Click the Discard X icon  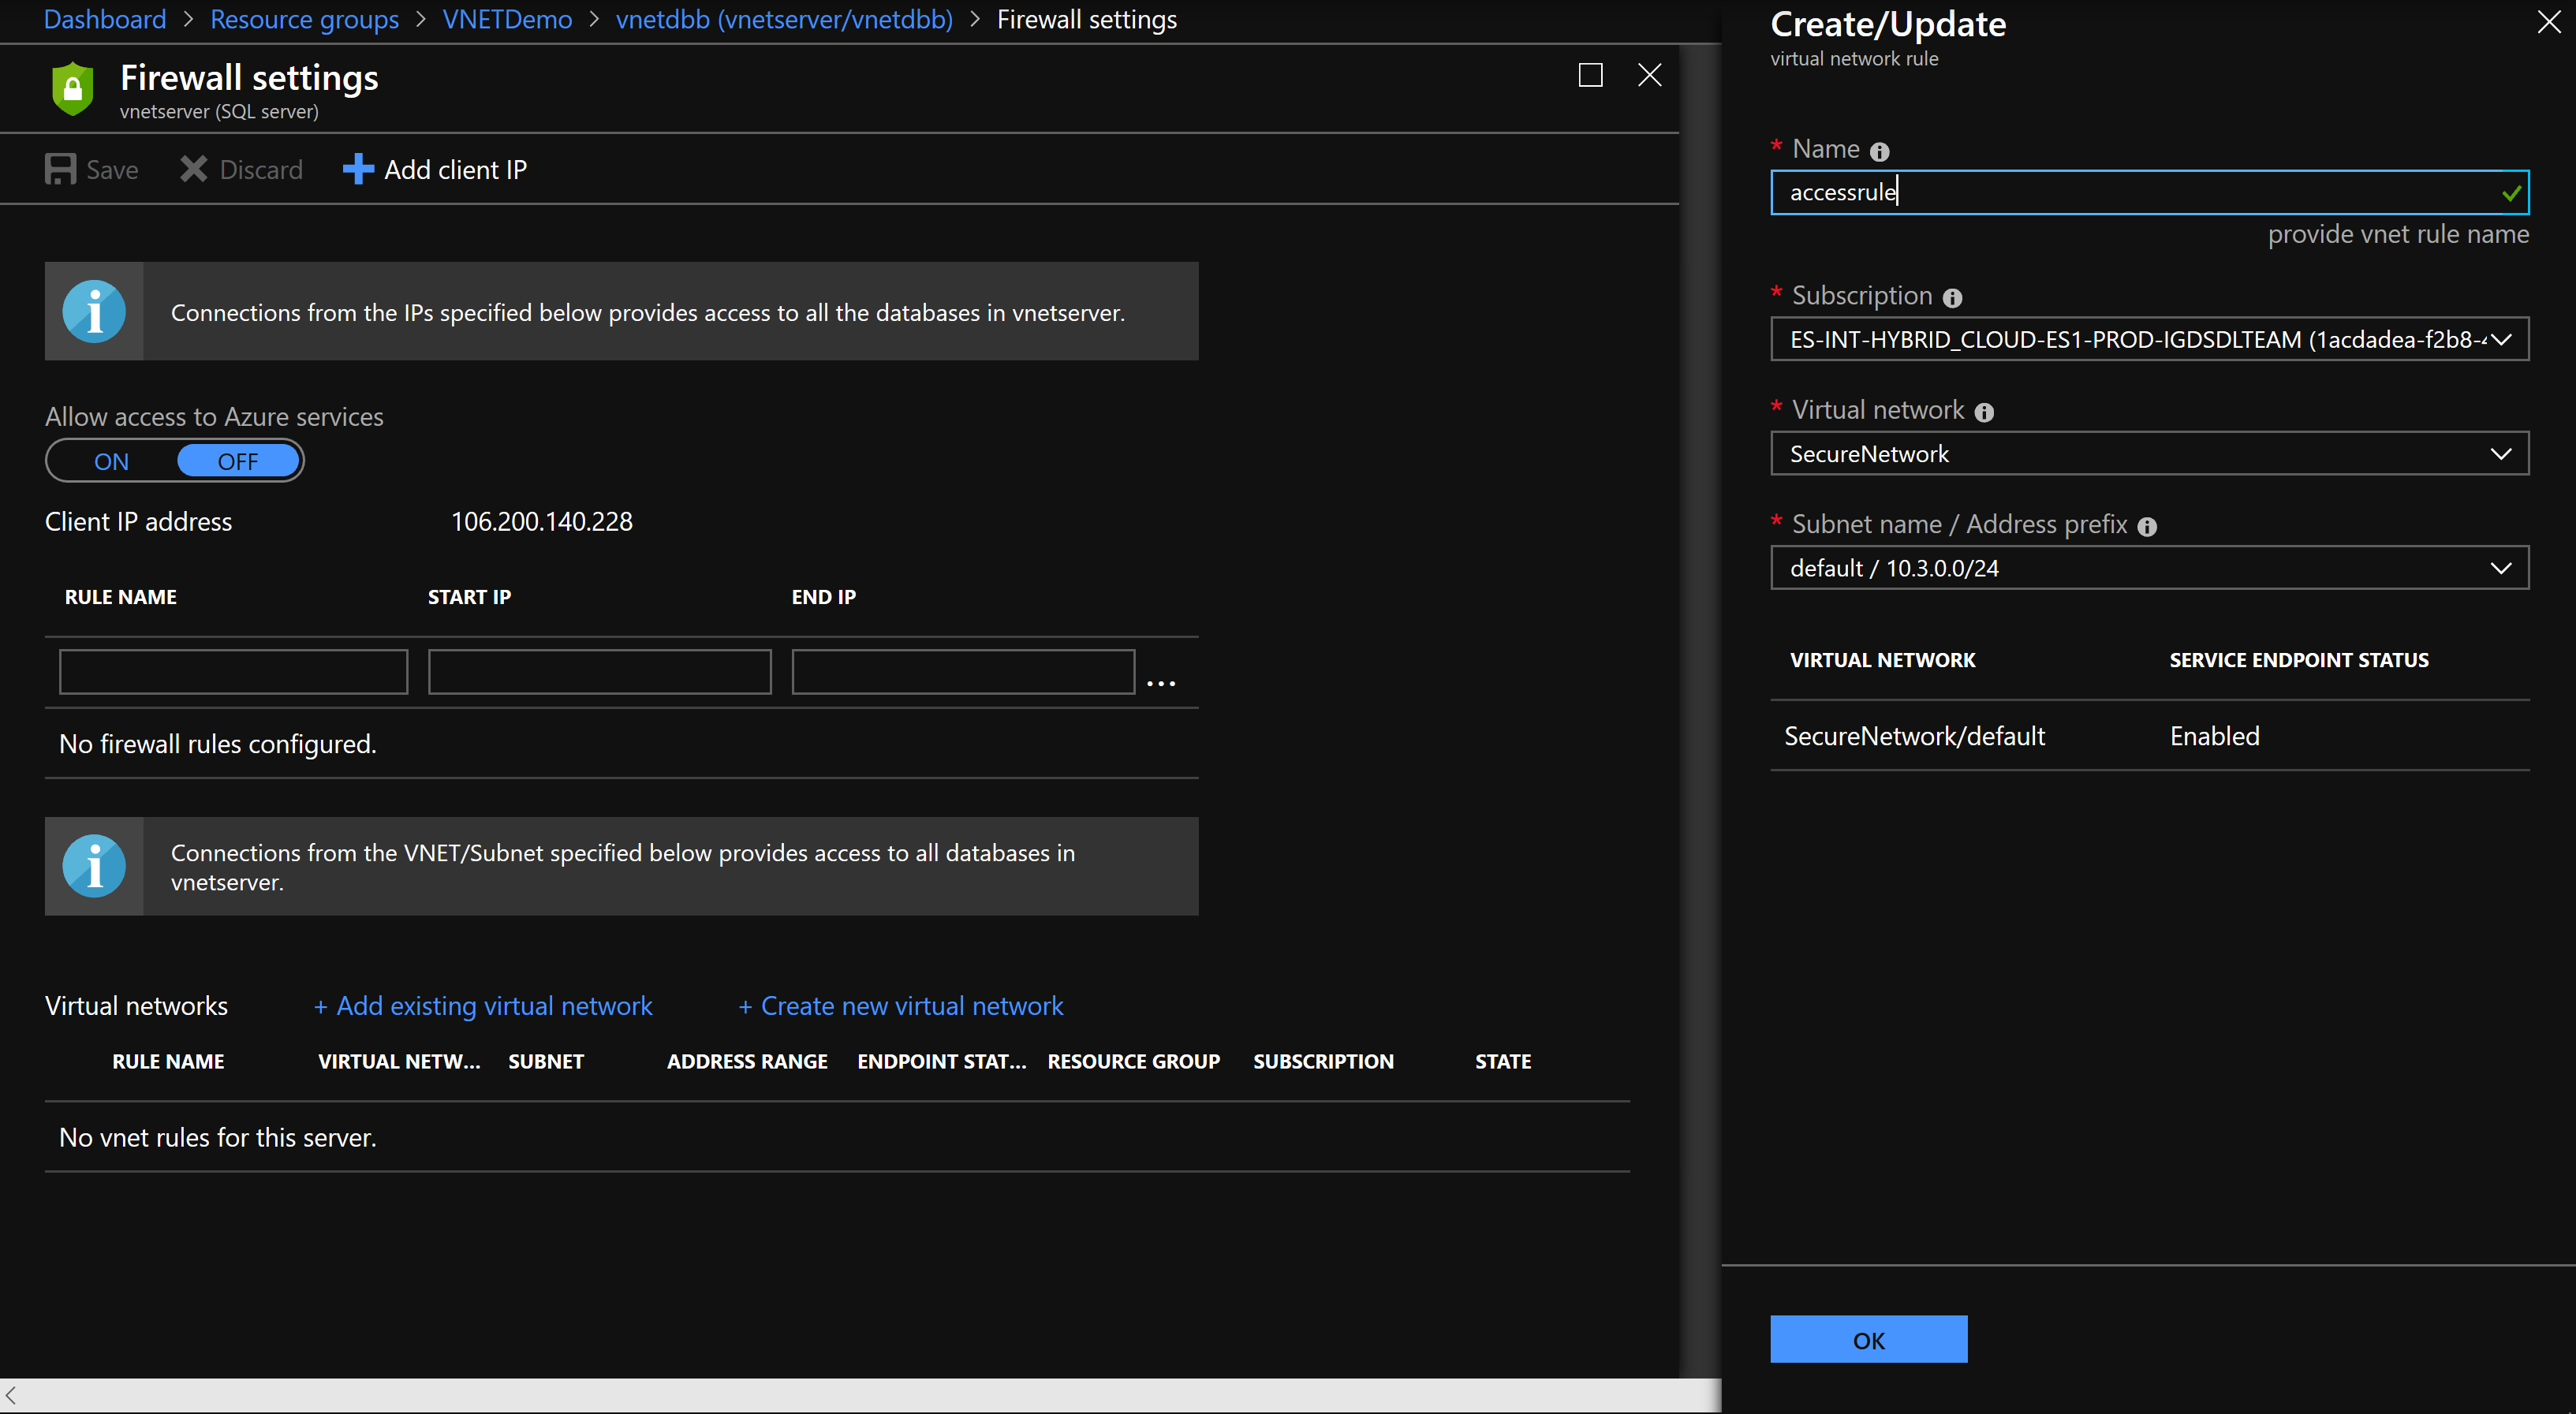click(x=193, y=169)
